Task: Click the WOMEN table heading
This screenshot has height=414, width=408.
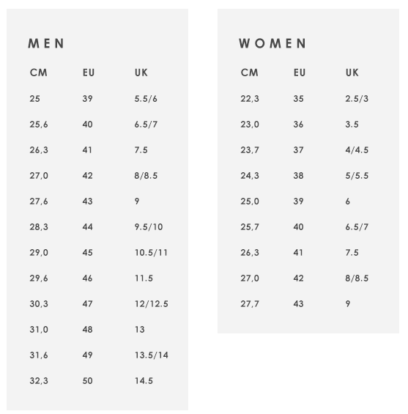Action: [272, 43]
